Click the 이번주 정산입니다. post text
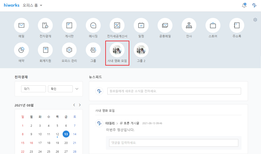261x154 pixels. 120,130
